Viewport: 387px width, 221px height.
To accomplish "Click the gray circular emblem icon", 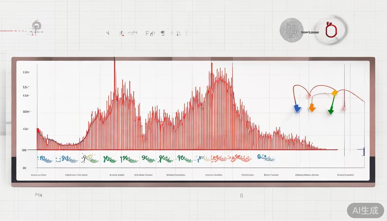I will click(x=291, y=30).
